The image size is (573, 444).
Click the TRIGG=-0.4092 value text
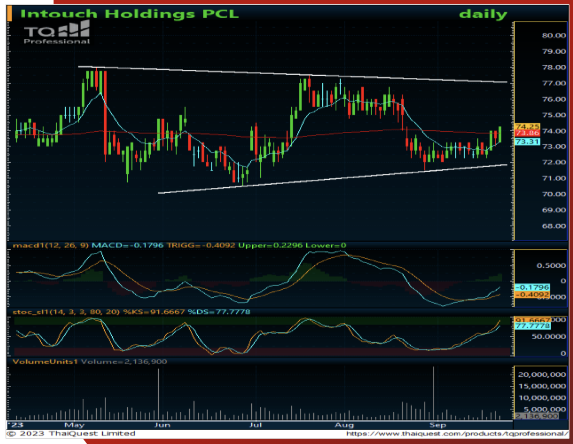[200, 245]
